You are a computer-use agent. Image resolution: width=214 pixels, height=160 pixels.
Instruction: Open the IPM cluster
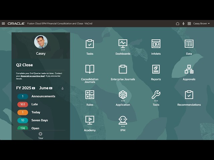[123, 124]
